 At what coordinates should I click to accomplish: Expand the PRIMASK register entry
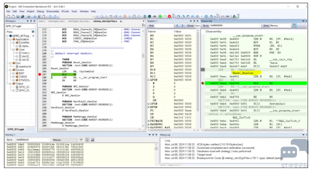[x=149, y=121]
